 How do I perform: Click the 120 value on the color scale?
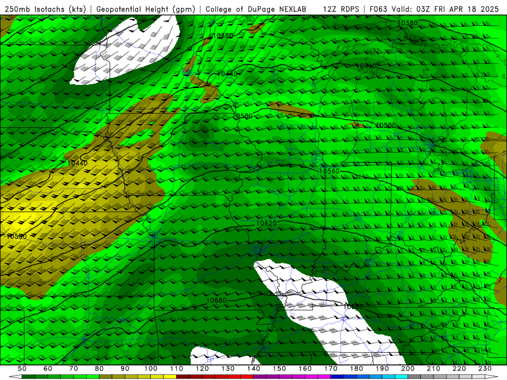tap(202, 369)
